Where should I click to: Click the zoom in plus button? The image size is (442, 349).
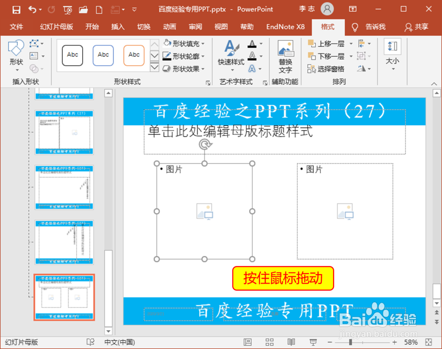click(394, 342)
